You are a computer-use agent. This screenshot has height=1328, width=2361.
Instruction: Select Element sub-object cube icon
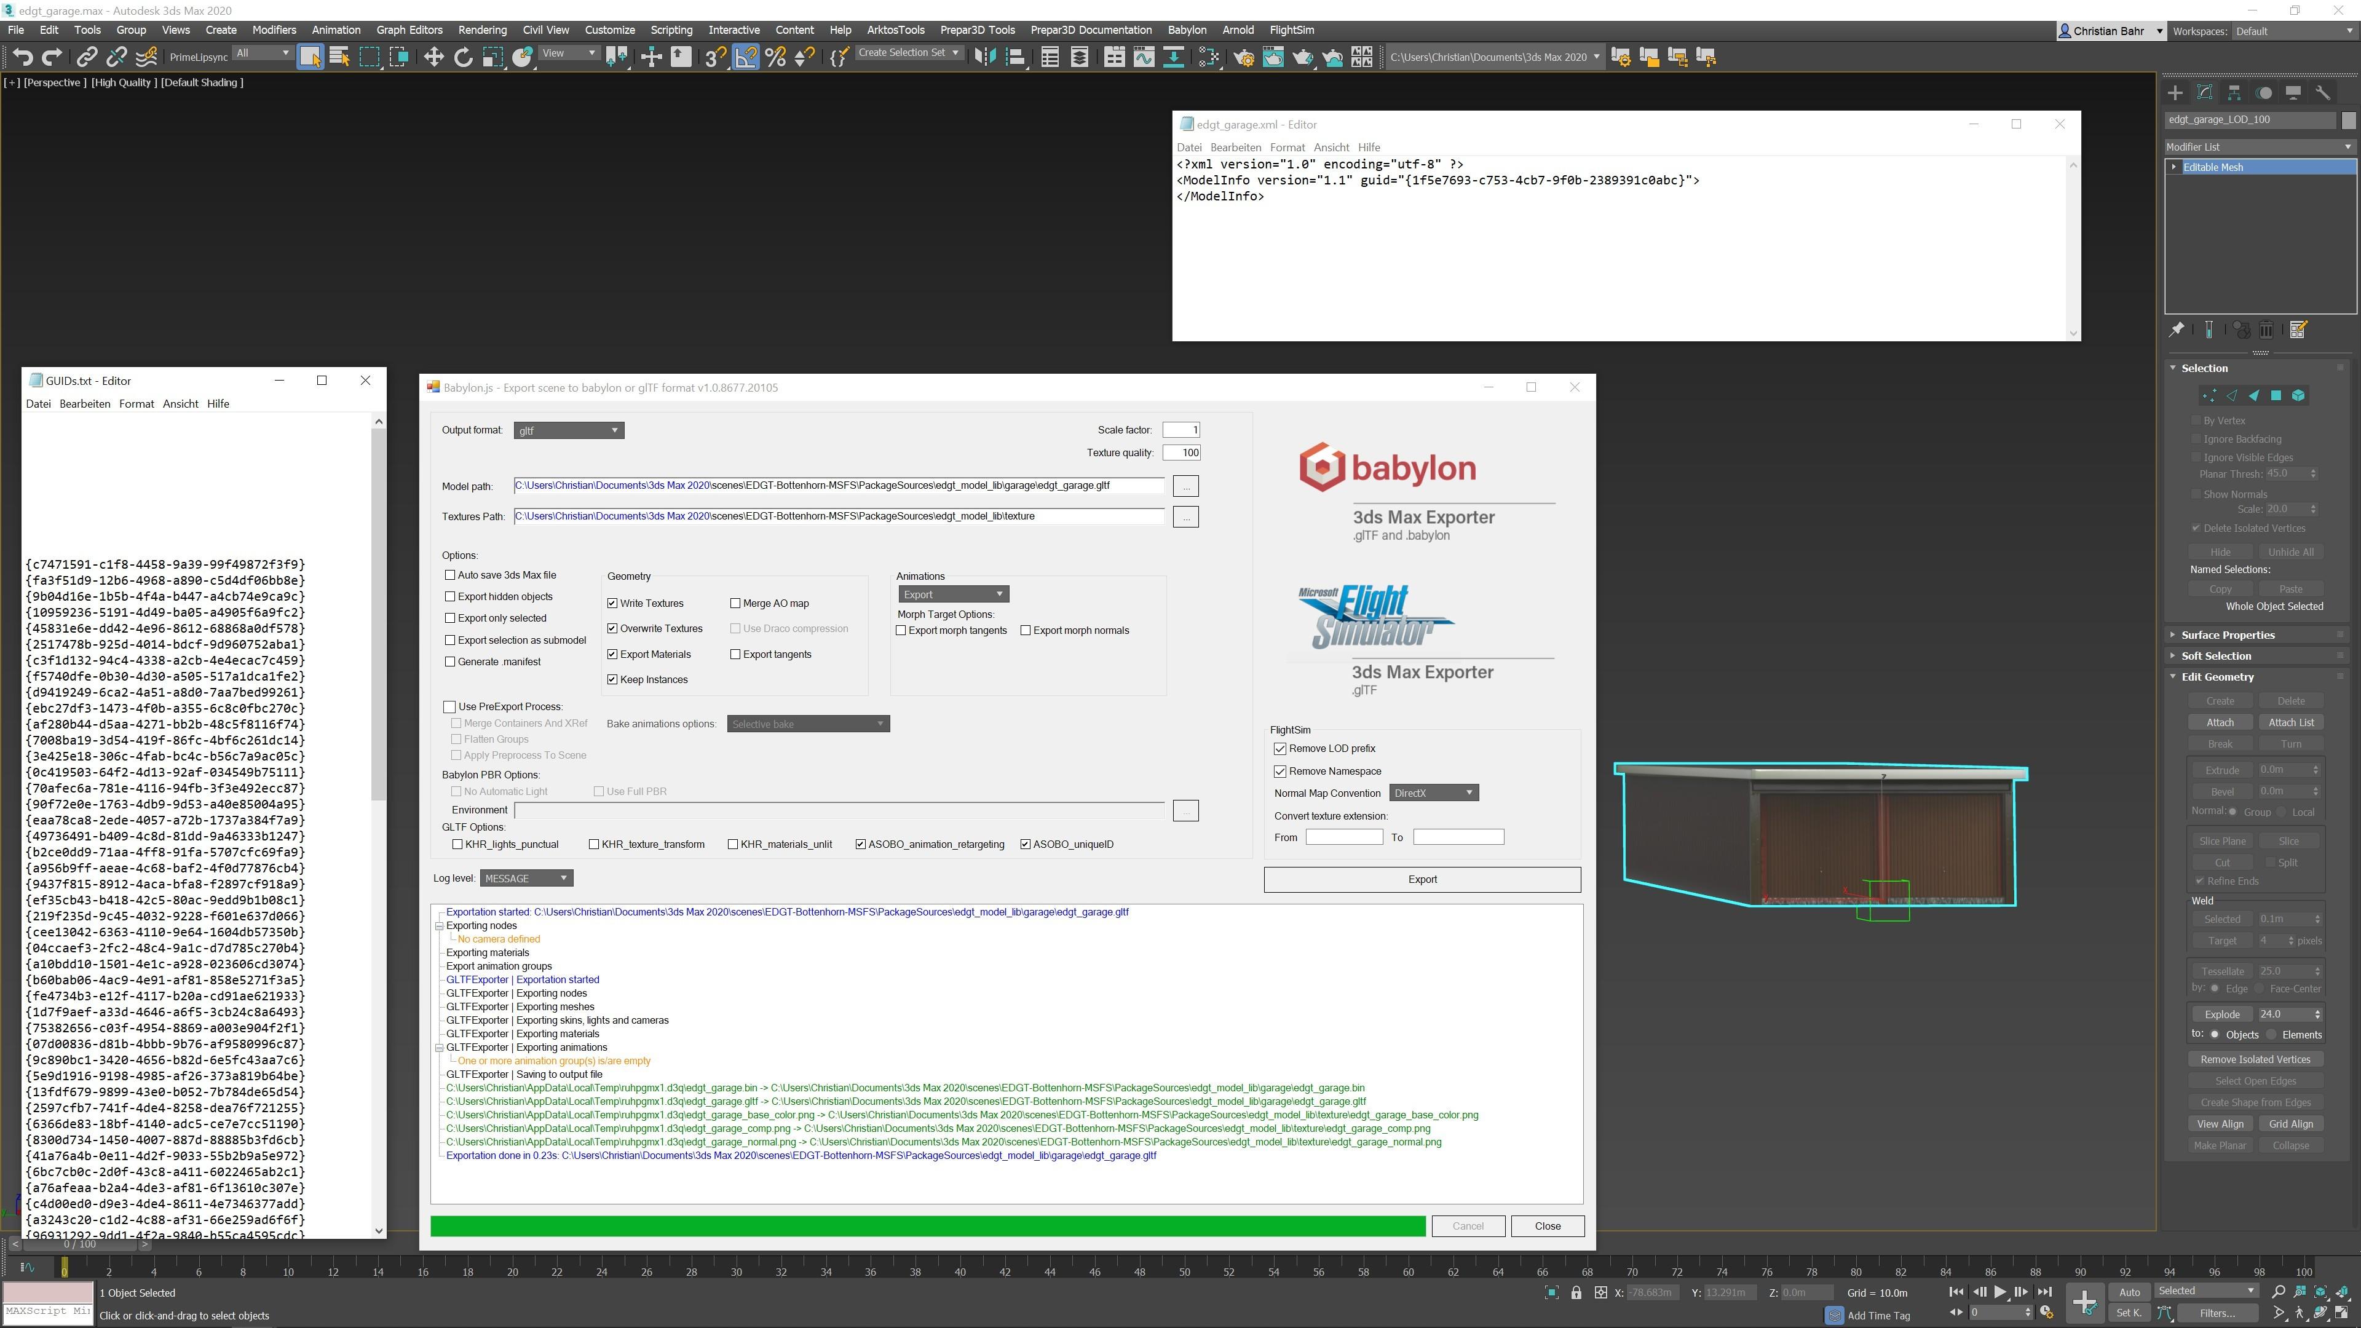pyautogui.click(x=2298, y=396)
